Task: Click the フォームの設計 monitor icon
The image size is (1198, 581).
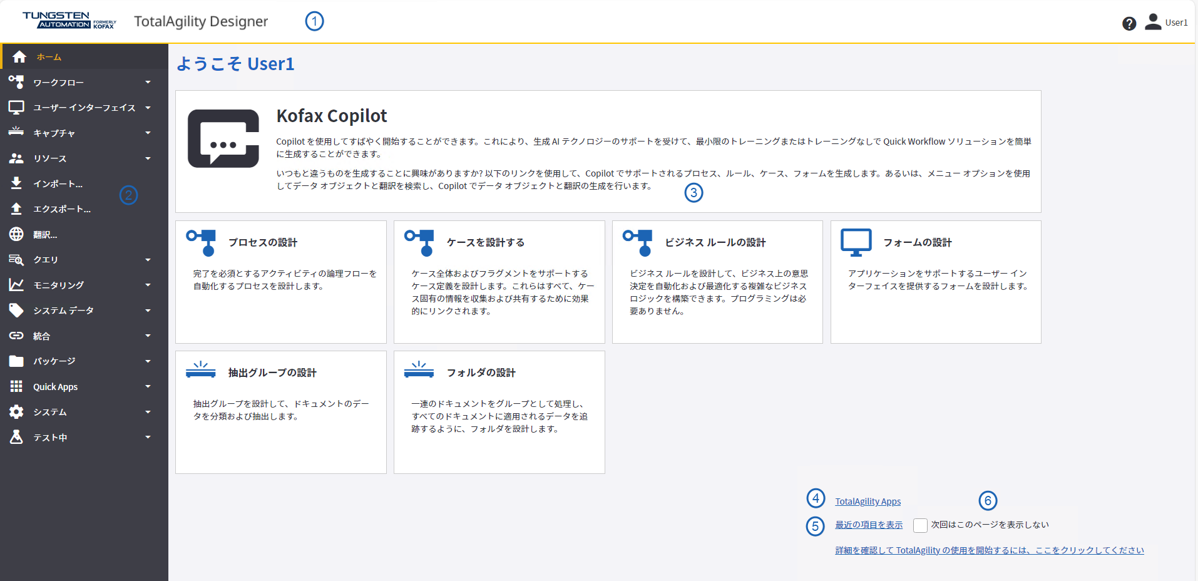Action: click(856, 241)
